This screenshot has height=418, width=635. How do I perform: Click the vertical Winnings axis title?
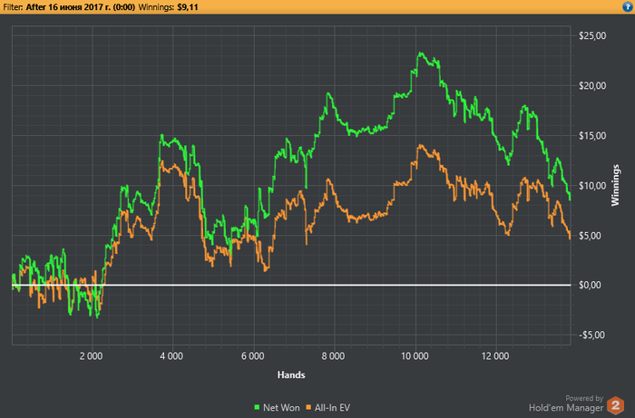(x=616, y=185)
